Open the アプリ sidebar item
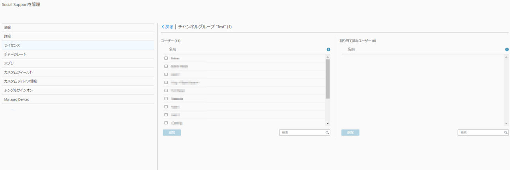Viewport: 510px width, 170px height. click(x=78, y=63)
